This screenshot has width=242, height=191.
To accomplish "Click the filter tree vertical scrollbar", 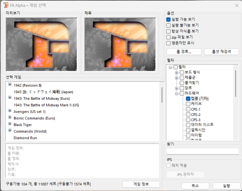I will (x=236, y=84).
